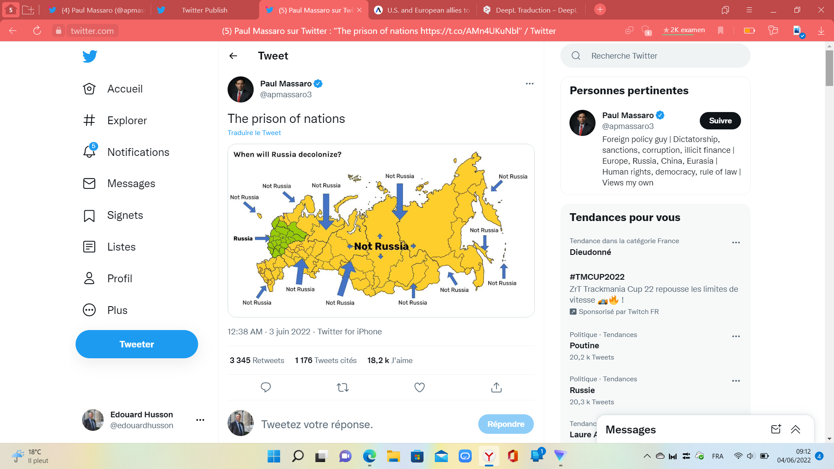Click the page vertical scrollbar thumb
The width and height of the screenshot is (834, 469).
click(x=829, y=68)
